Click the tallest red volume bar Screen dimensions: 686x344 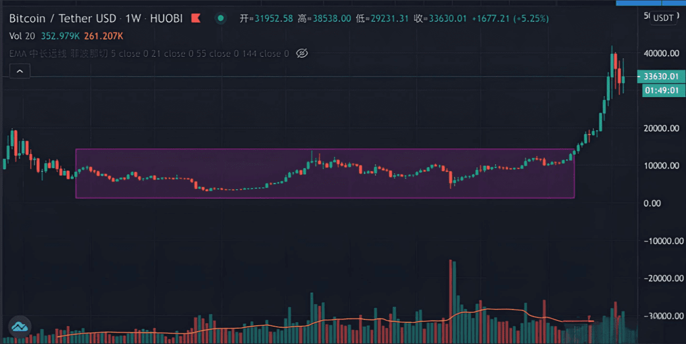click(x=450, y=301)
